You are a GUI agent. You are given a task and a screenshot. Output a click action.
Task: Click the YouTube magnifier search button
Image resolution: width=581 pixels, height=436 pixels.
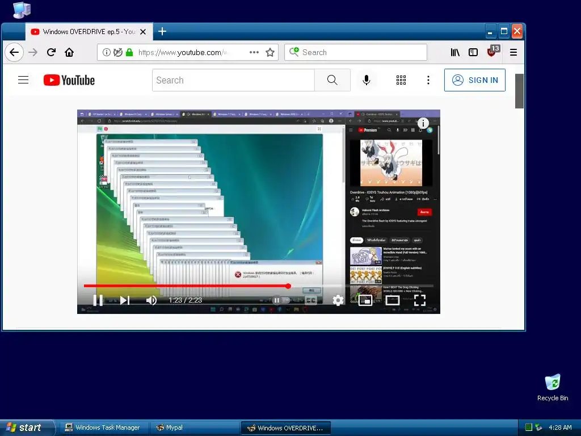pyautogui.click(x=332, y=80)
